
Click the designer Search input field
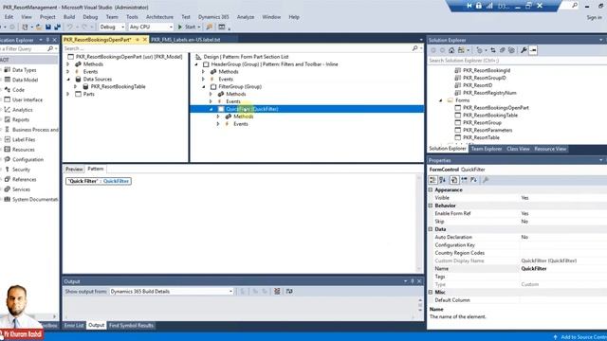(x=236, y=48)
